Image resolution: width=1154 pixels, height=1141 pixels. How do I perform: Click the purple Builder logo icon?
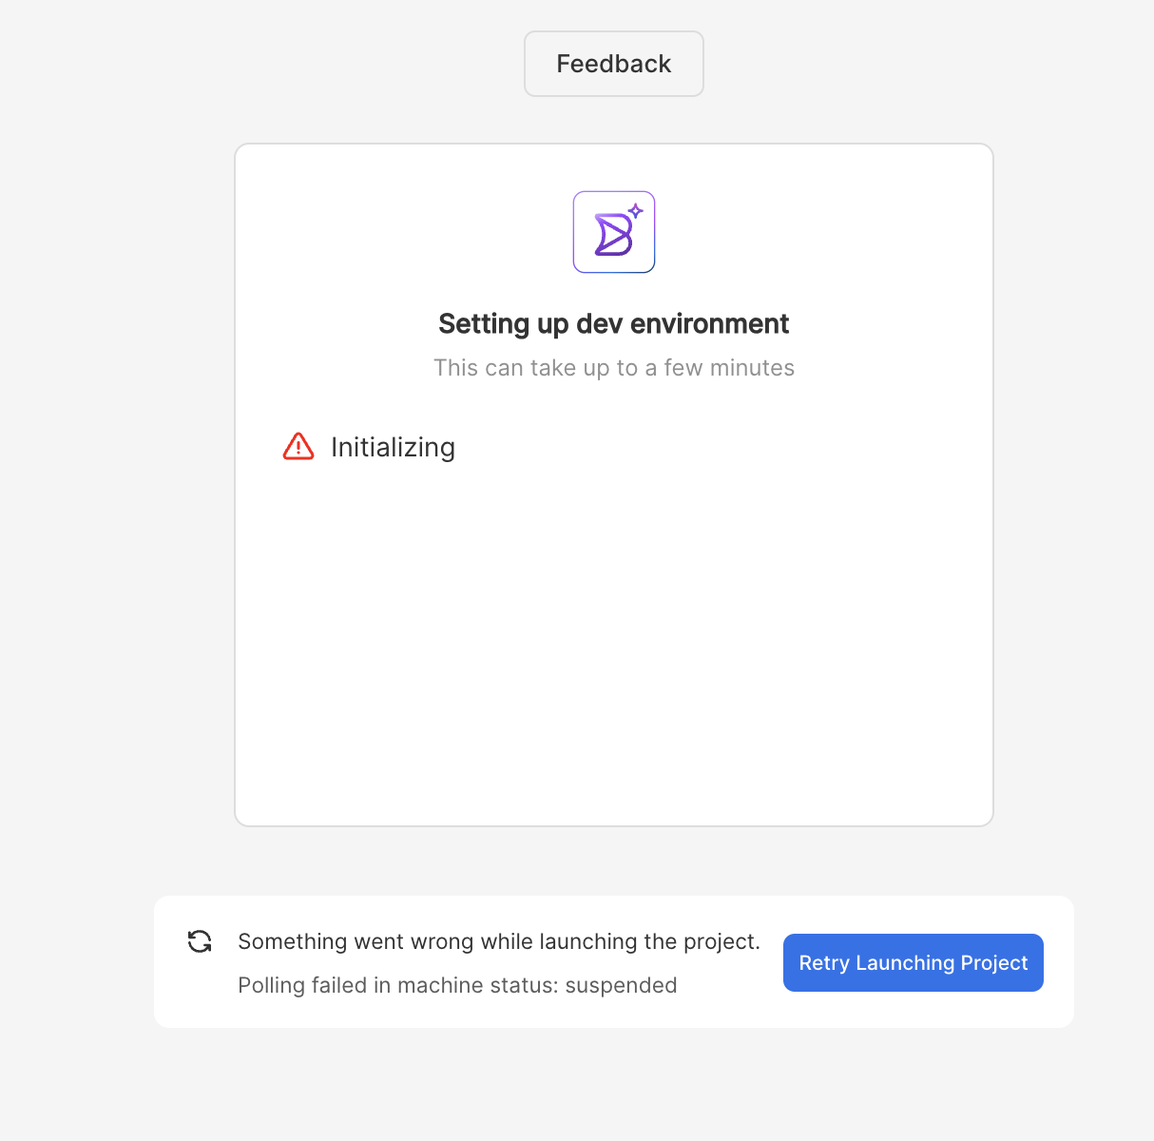coord(614,232)
